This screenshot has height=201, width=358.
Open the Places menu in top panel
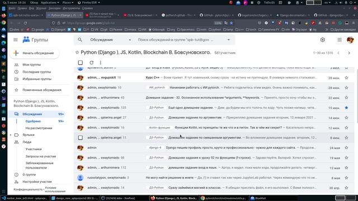click(68, 2)
